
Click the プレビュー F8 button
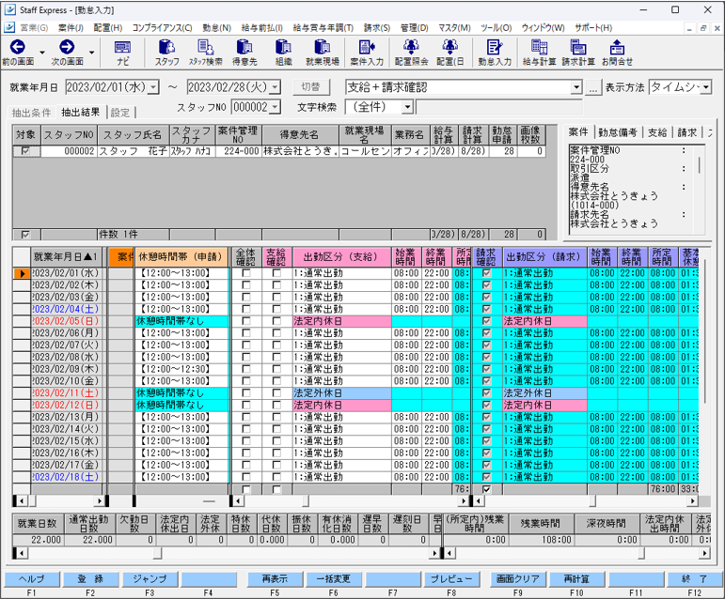[x=451, y=579]
